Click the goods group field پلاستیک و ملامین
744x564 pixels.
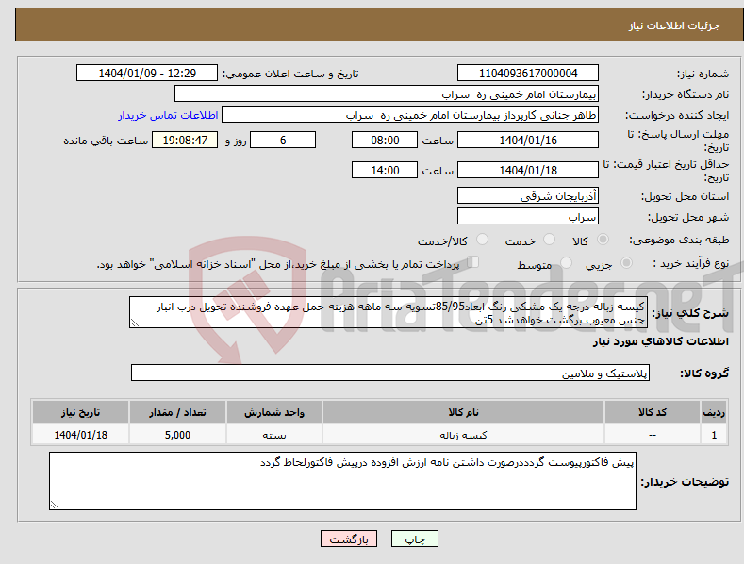390,373
